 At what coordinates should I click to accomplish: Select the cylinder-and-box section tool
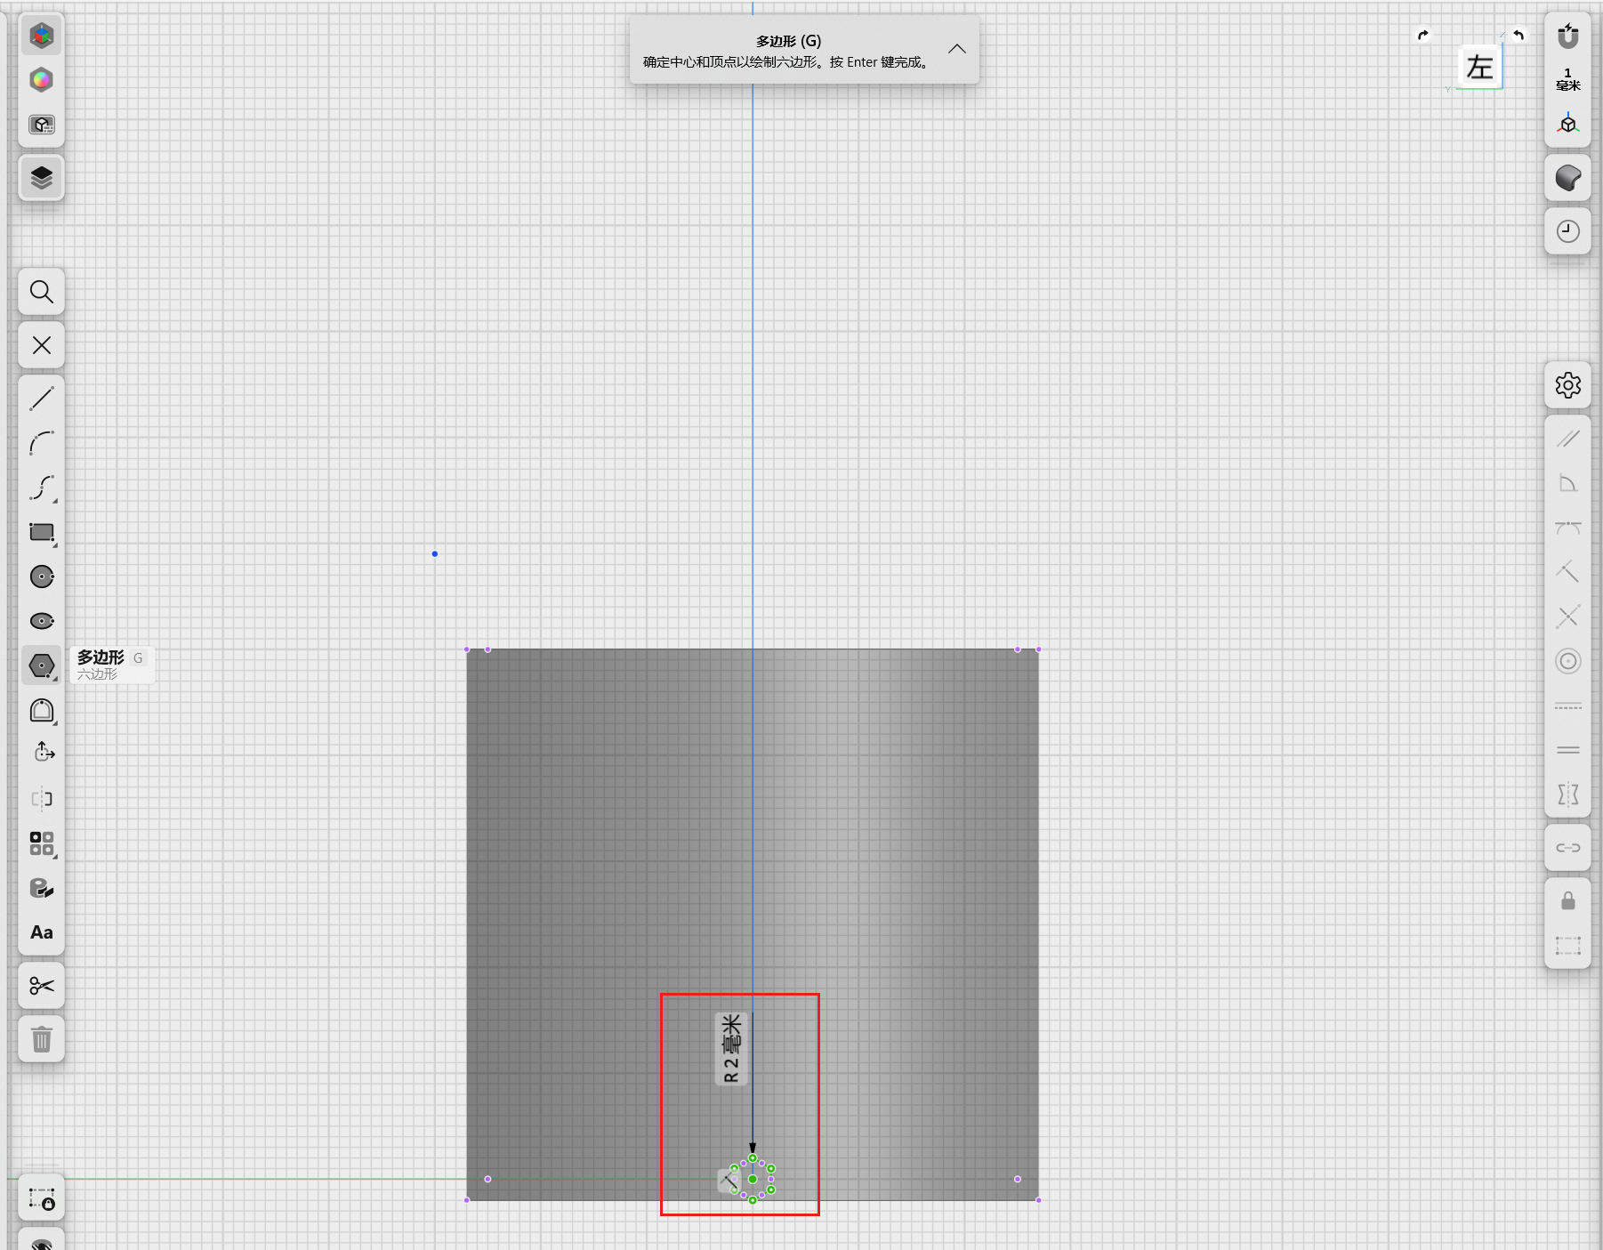[42, 888]
